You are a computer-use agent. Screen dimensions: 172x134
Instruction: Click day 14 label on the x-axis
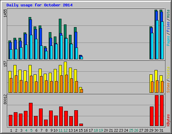click(x=76, y=130)
